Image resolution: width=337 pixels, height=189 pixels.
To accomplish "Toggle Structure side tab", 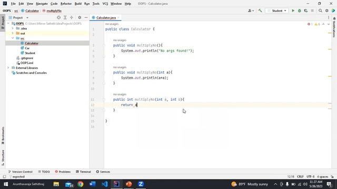I will (x=3, y=157).
